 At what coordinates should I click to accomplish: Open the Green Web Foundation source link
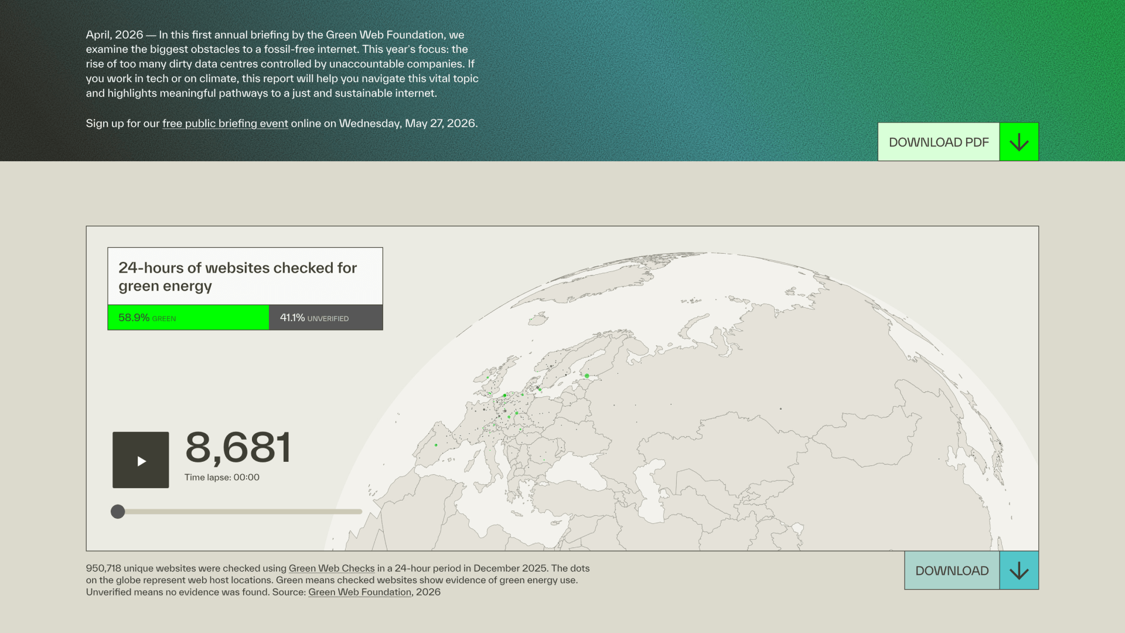pyautogui.click(x=360, y=592)
